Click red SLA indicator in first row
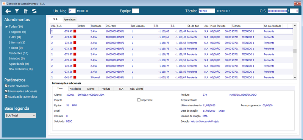The width and height of the screenshot is (303, 140). 75,31
